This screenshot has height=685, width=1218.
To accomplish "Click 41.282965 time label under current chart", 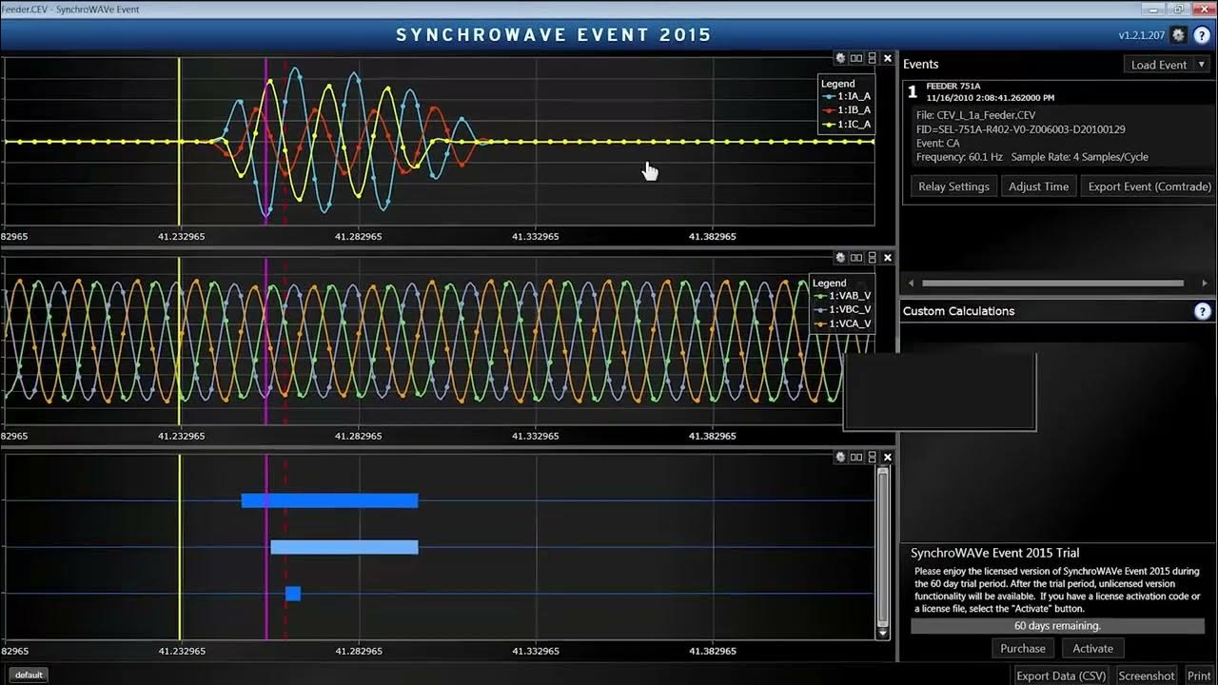I will pyautogui.click(x=359, y=236).
